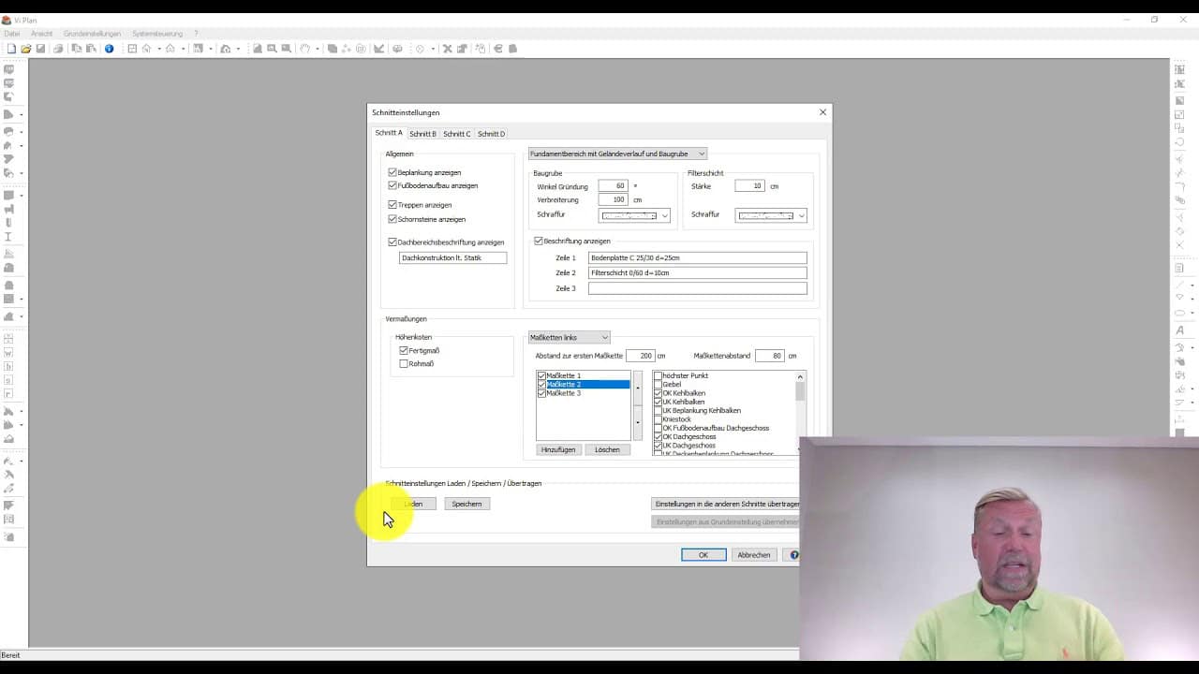Viewport: 1199px width, 674px height.
Task: Click the Open folder toolbar icon
Action: coord(26,49)
